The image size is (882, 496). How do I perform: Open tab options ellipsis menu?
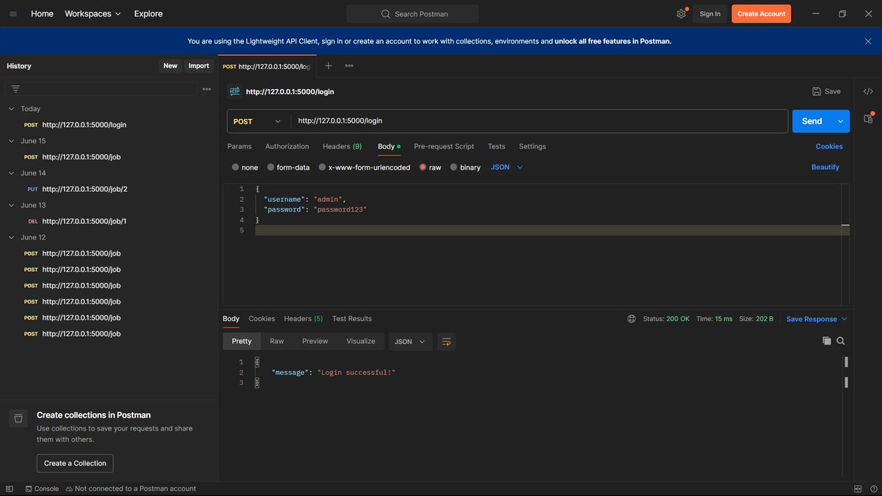349,65
